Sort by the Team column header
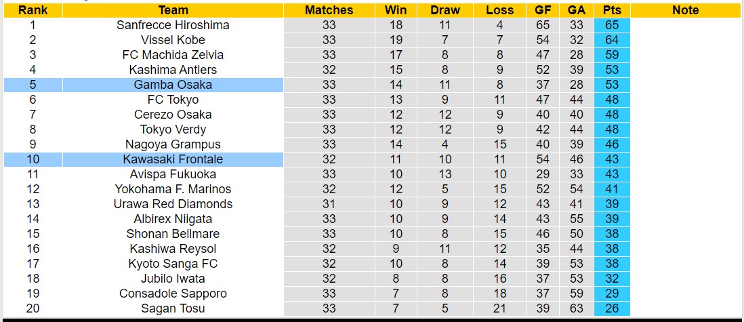 tap(173, 10)
